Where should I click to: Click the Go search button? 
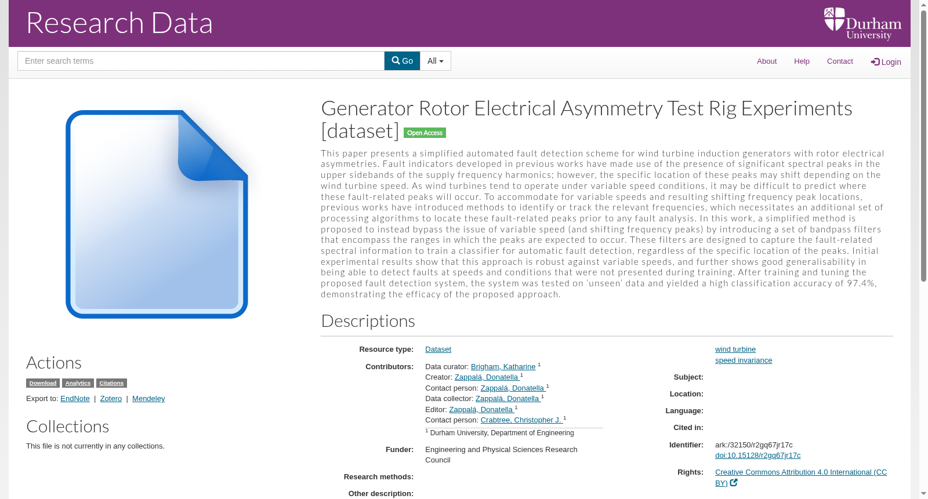pos(402,61)
